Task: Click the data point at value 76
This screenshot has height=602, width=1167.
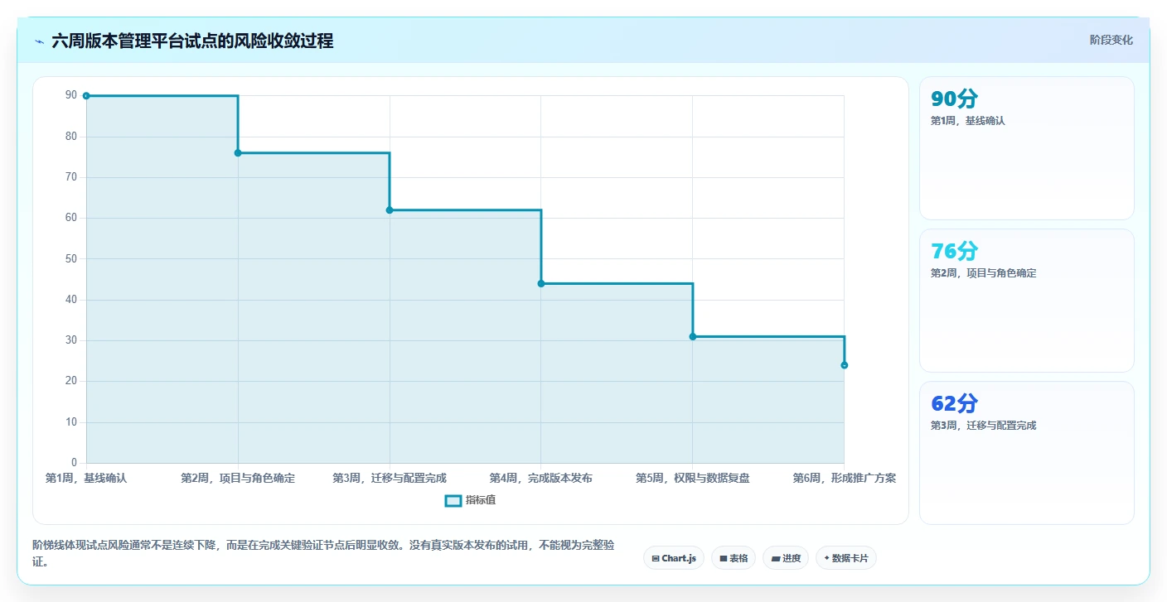Action: point(238,152)
